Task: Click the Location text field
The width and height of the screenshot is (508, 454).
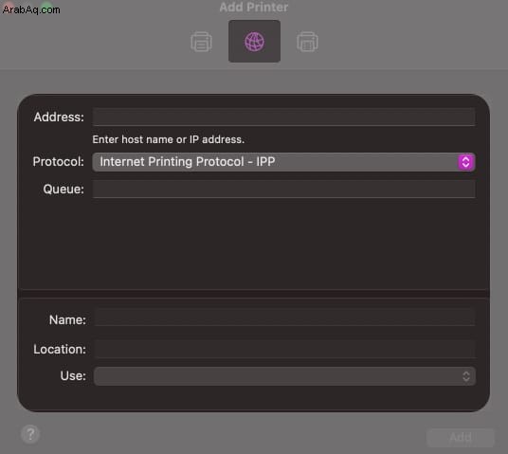Action: coord(285,349)
